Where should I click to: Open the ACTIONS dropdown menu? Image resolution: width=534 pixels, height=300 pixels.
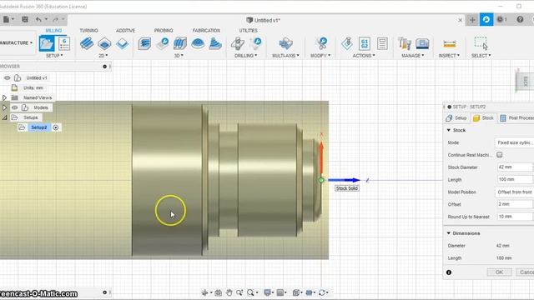click(x=364, y=56)
